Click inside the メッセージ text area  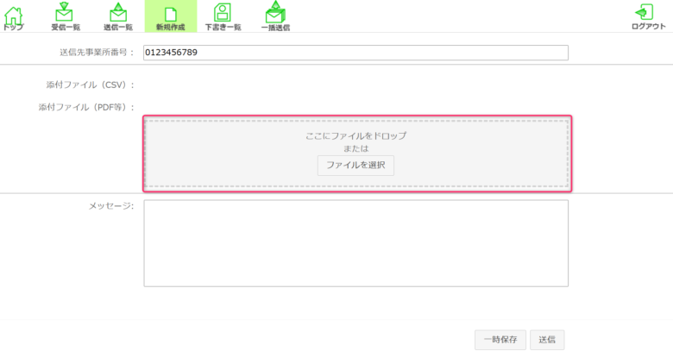pos(355,243)
